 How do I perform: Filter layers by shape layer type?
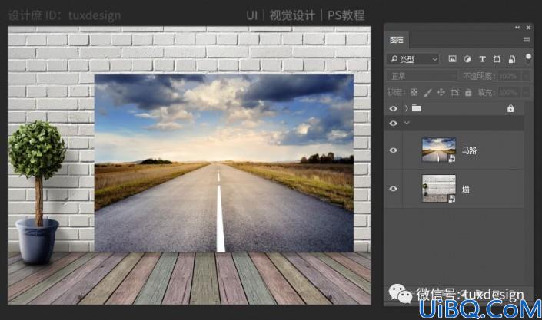(497, 59)
